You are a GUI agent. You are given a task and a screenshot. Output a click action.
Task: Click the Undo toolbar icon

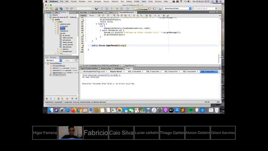coord(67,8)
